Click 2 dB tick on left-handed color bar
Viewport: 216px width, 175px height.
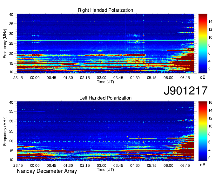click(x=209, y=158)
